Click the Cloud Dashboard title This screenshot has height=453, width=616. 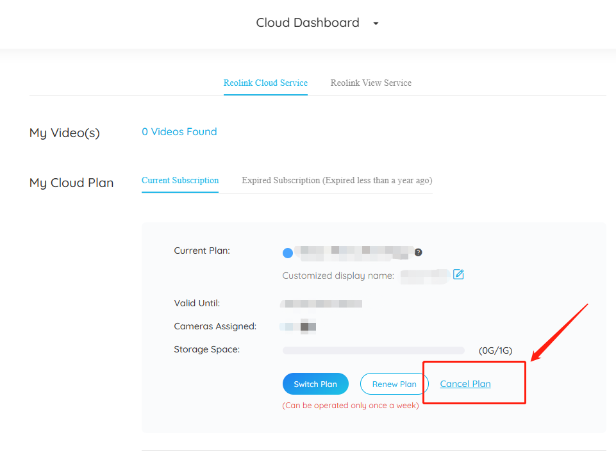(x=308, y=23)
